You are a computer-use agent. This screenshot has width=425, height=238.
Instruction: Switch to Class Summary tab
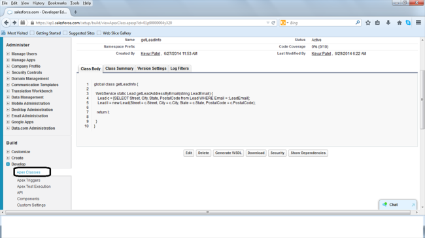click(x=119, y=68)
